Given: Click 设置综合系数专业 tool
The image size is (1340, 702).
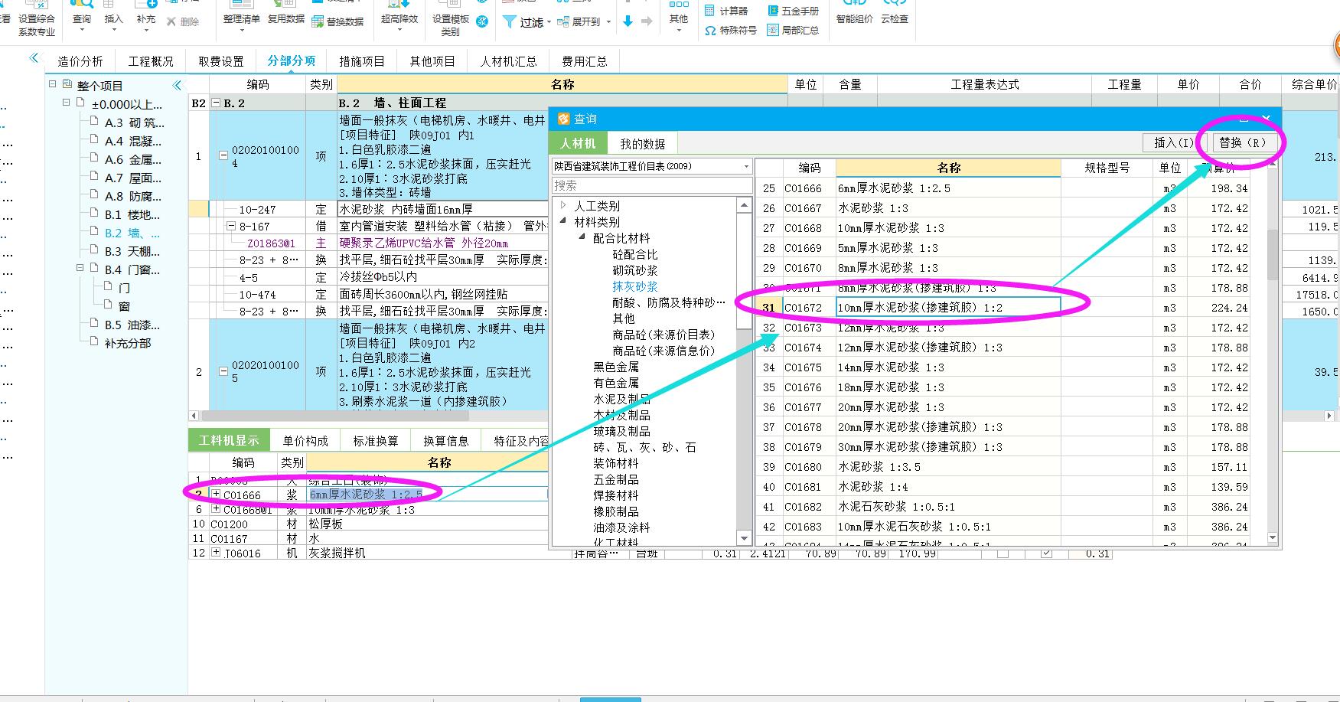Looking at the screenshot, I should 37,19.
